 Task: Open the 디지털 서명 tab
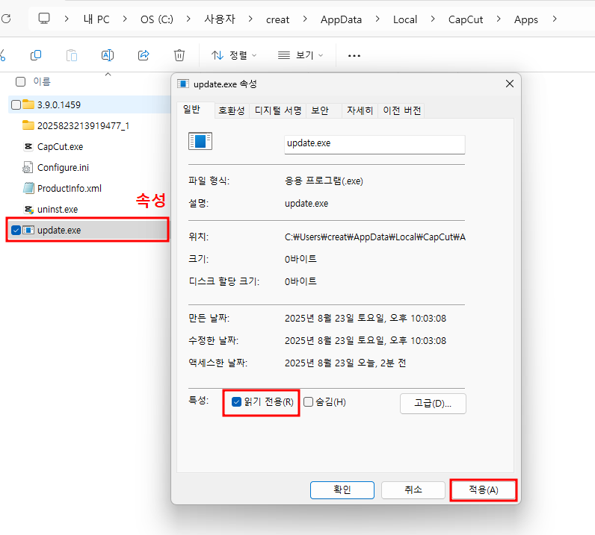coord(278,110)
